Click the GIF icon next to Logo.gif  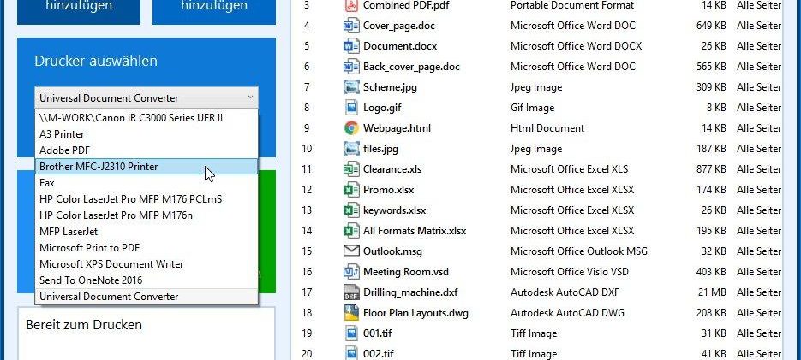(x=350, y=108)
